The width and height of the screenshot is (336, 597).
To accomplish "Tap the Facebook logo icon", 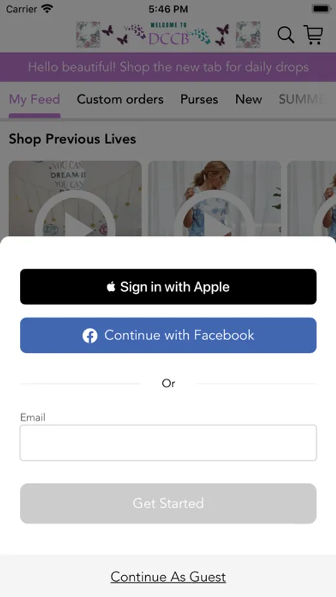I will (90, 336).
